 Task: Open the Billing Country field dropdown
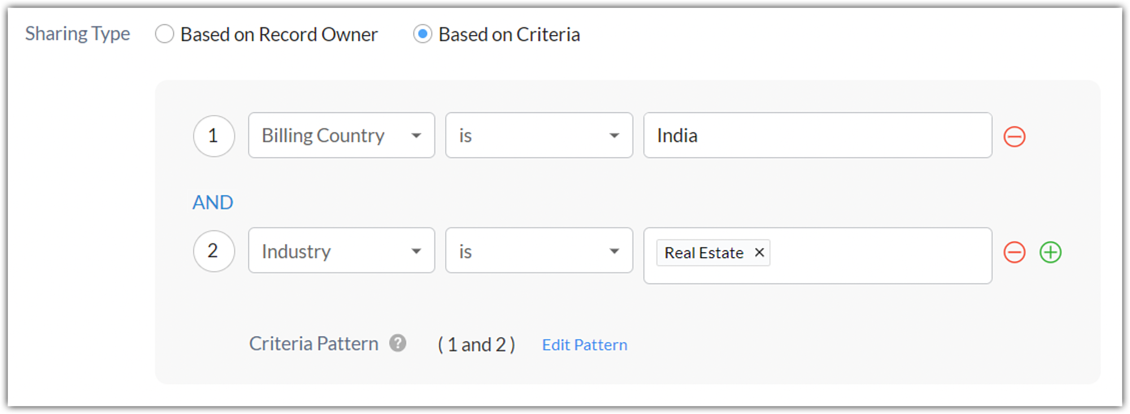coord(341,136)
